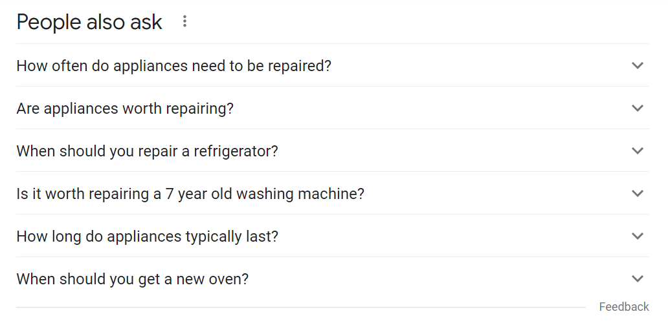Click the chevron for 7 year old washing machine
Screen dimensions: 668x325
[638, 193]
